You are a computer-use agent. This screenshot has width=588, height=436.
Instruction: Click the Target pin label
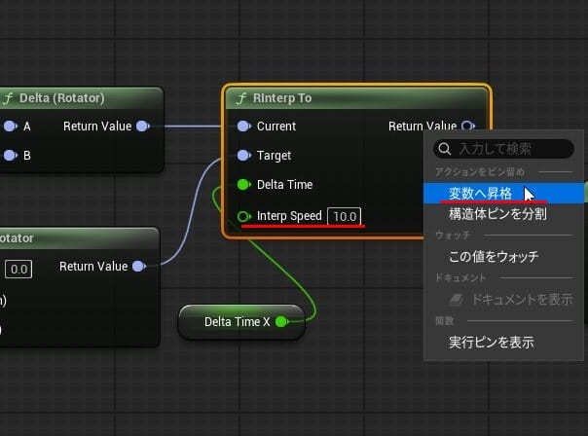[274, 156]
